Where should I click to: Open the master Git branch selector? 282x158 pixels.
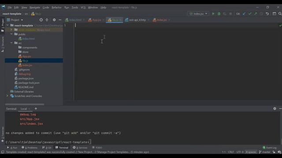pyautogui.click(x=264, y=152)
